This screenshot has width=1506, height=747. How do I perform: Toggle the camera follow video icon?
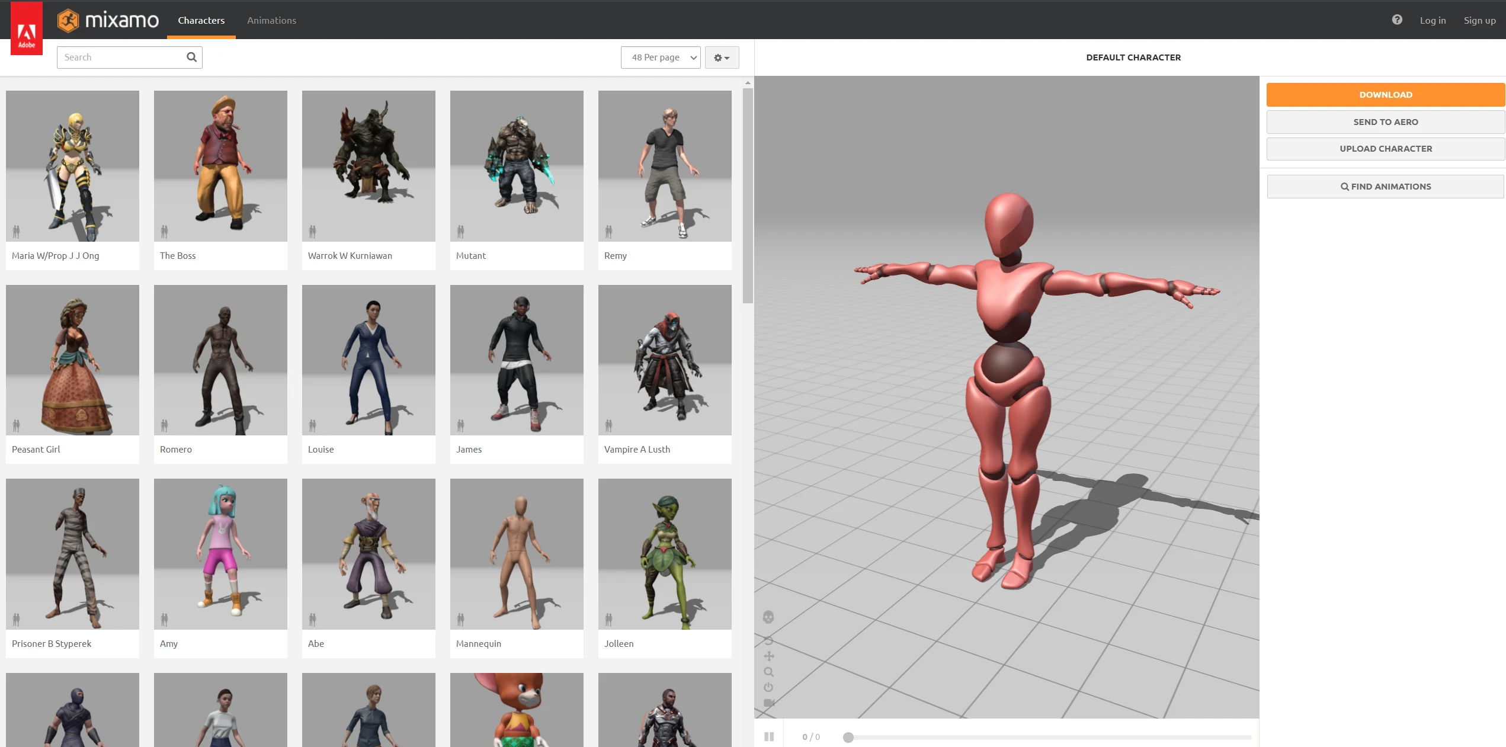(768, 703)
